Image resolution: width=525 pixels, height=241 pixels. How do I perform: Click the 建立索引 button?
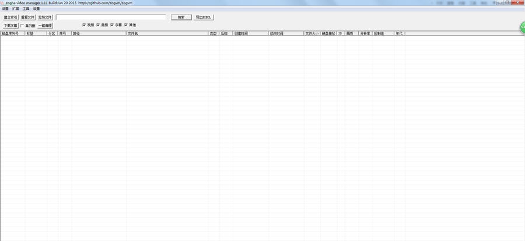[10, 17]
